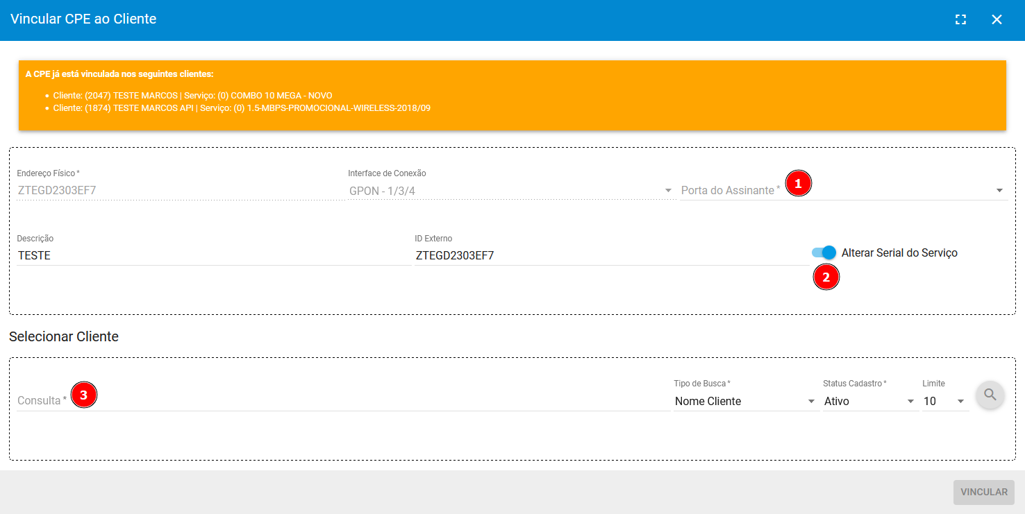Image resolution: width=1025 pixels, height=514 pixels.
Task: Open the Tipo de Busca dropdown
Action: pyautogui.click(x=747, y=401)
